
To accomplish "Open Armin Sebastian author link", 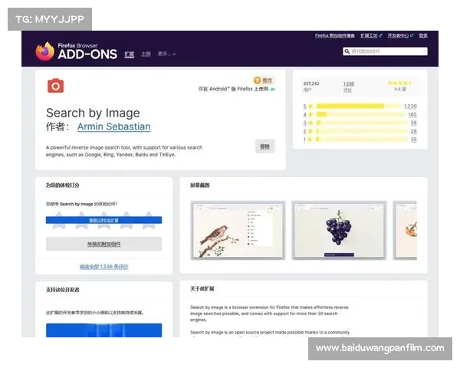I will [113, 127].
